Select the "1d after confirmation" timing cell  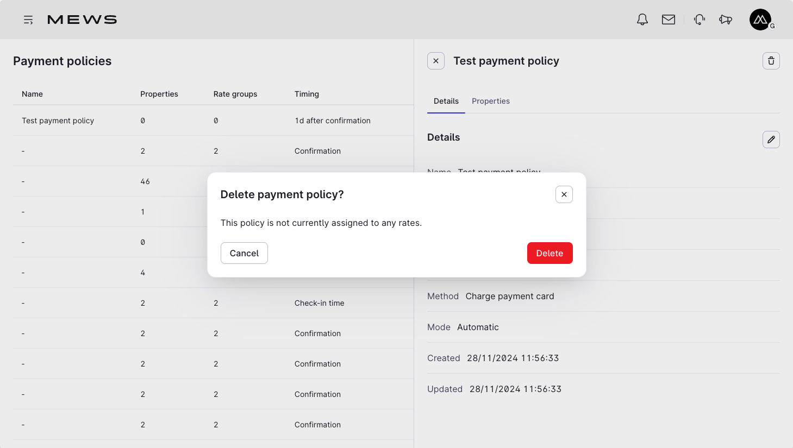point(333,121)
